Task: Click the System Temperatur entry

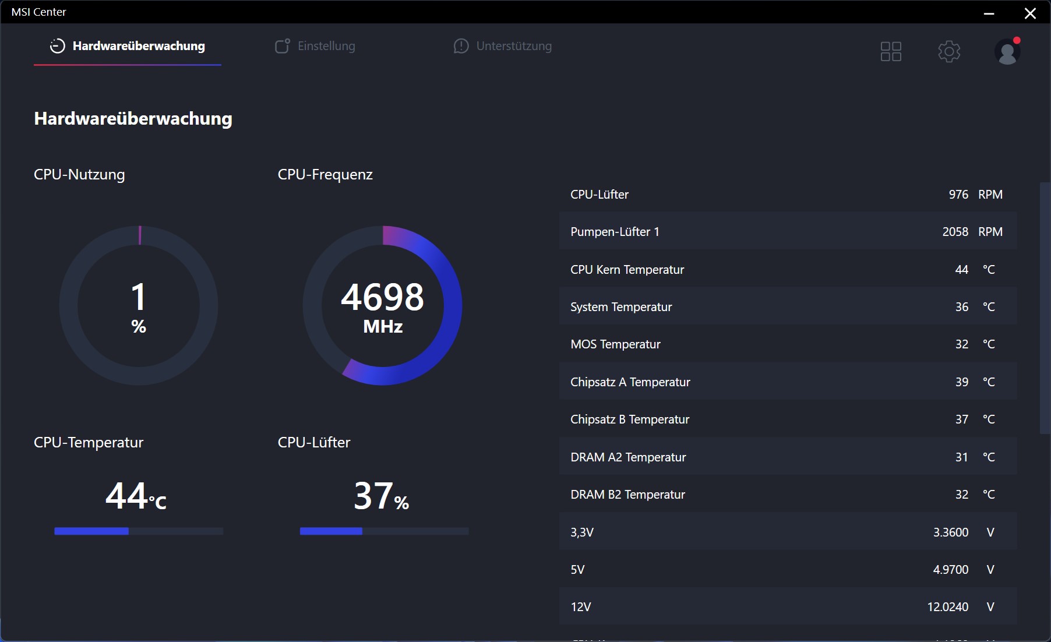Action: coord(788,307)
